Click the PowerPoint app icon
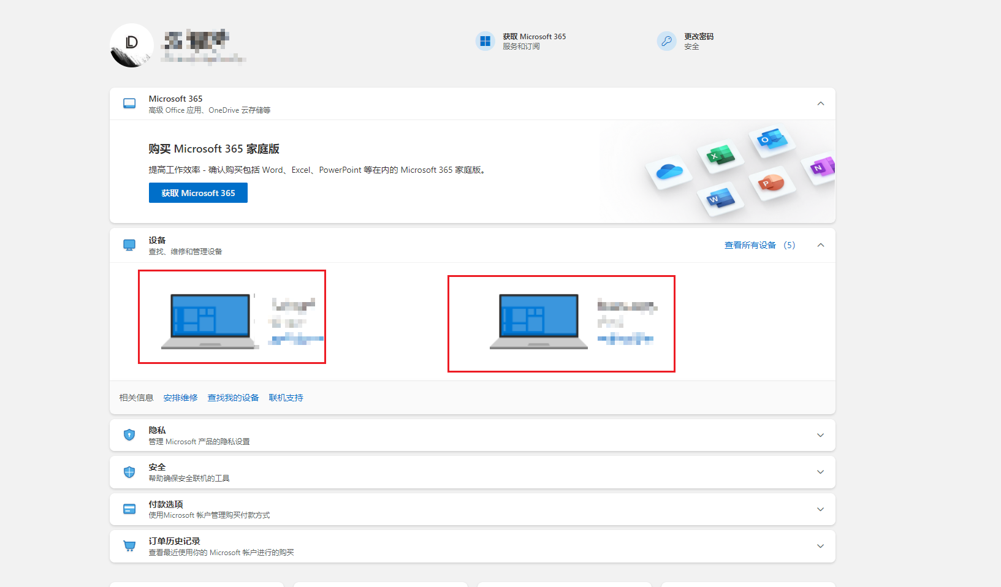 point(772,183)
